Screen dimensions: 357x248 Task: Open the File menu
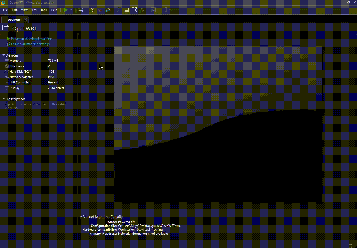[x=5, y=10]
